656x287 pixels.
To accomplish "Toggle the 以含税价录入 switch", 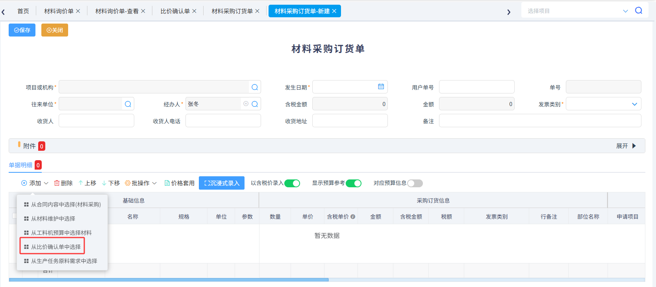I will tap(292, 183).
